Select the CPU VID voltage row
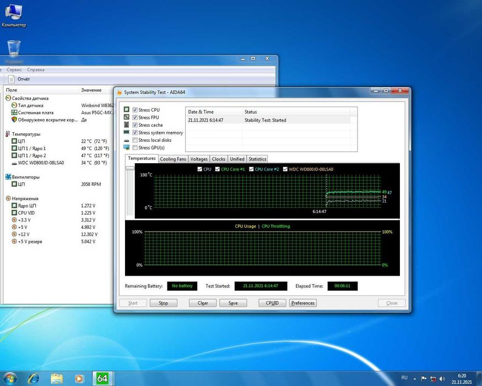 click(x=58, y=213)
